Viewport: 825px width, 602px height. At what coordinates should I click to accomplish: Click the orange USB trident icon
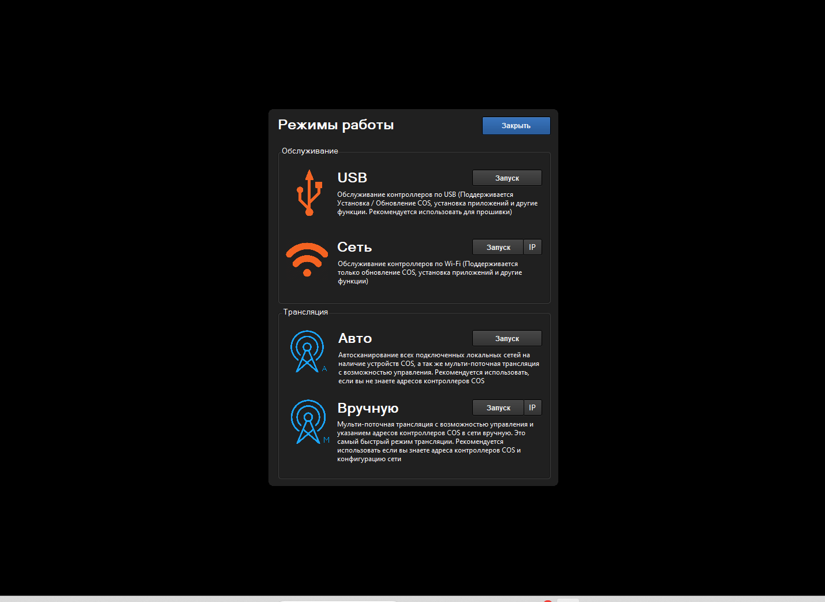pos(309,193)
